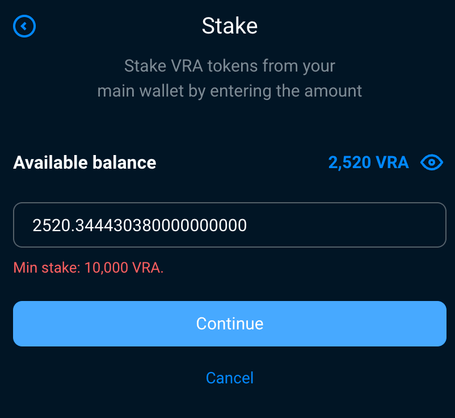Viewport: 455px width, 418px height.
Task: Click the Cancel link below Continue
Action: coord(230,378)
